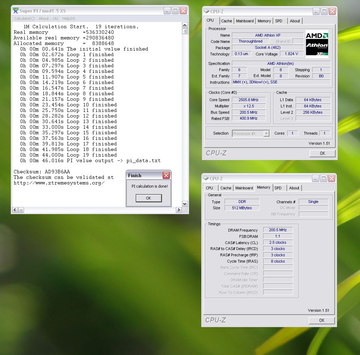Click the Super PI title bar icon
The width and height of the screenshot is (360, 355).
click(x=15, y=10)
